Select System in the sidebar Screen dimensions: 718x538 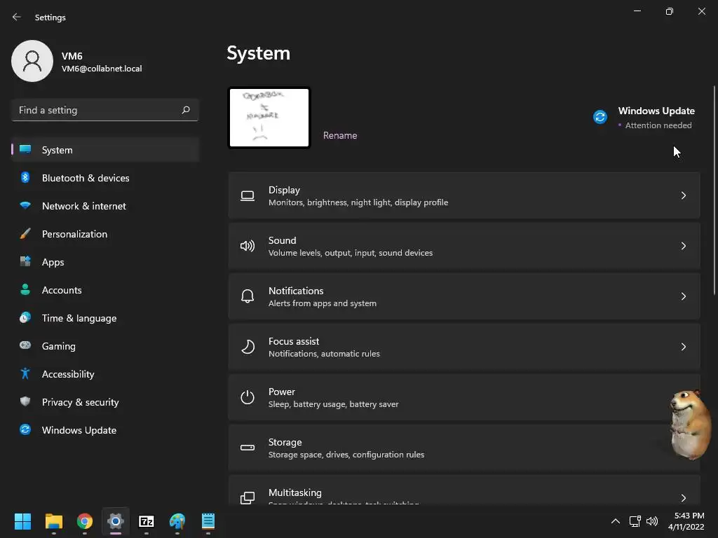[105, 150]
